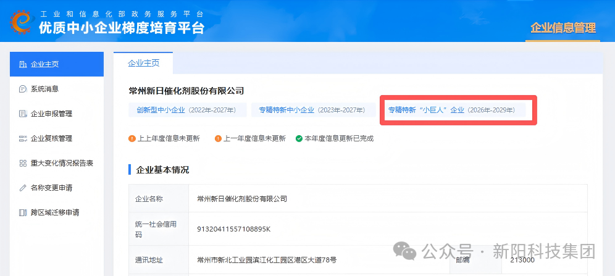Click the 名称变更申请 pencil icon
Viewport: 615px width, 276px height.
23,188
